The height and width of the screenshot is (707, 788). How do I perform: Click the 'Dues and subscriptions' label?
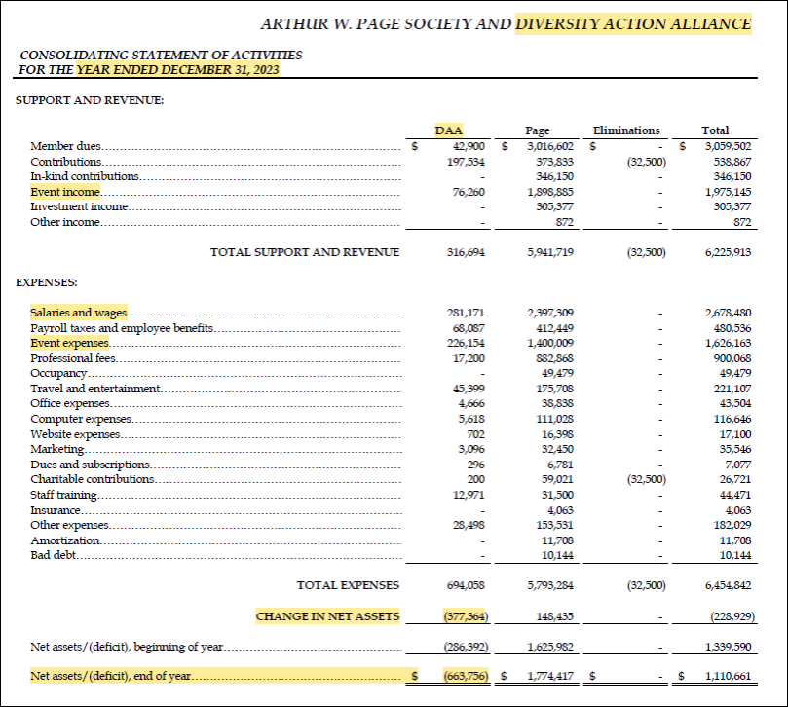[x=90, y=465]
